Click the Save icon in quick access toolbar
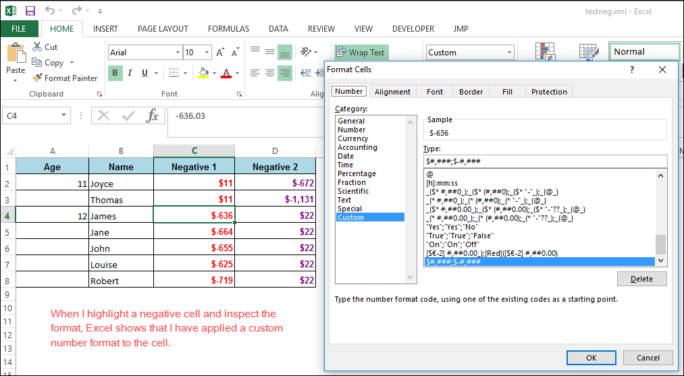This screenshot has height=376, width=684. [x=30, y=11]
